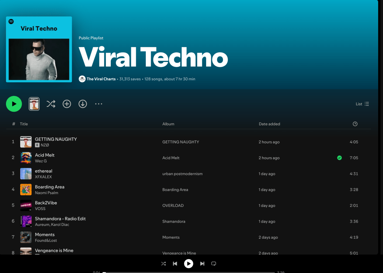Open the artist Found&Lost link
383x273 pixels.
tap(46, 240)
